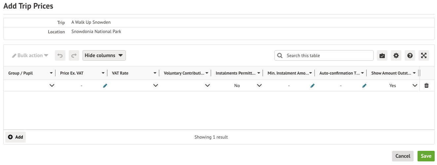Click the redo arrow icon
This screenshot has width=437, height=165.
74,55
